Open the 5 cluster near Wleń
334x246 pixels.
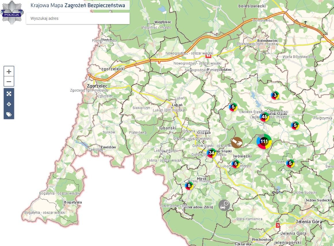(290, 163)
